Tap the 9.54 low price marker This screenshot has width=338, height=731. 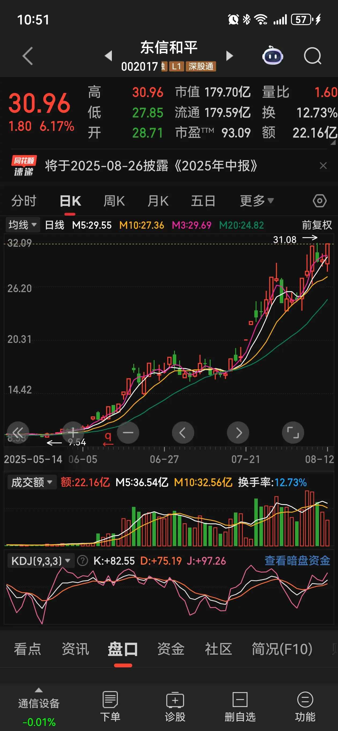pos(77,442)
